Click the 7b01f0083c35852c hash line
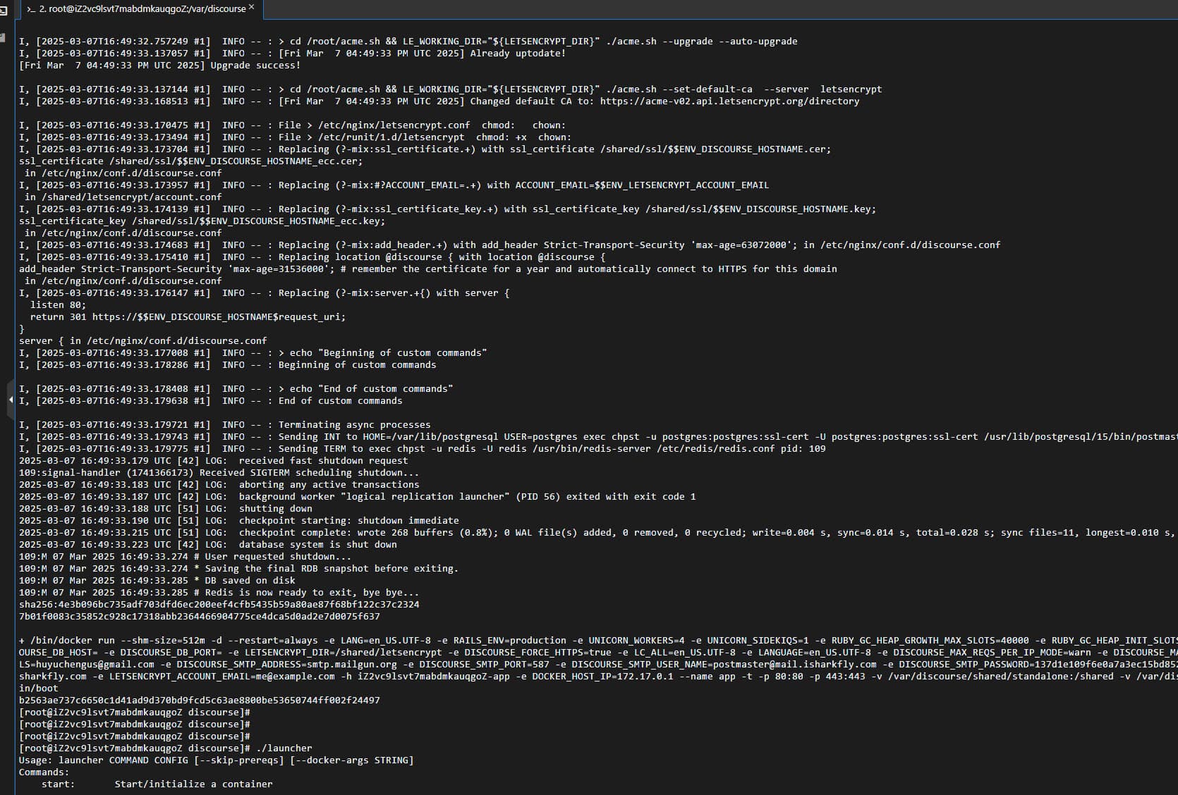 [200, 617]
